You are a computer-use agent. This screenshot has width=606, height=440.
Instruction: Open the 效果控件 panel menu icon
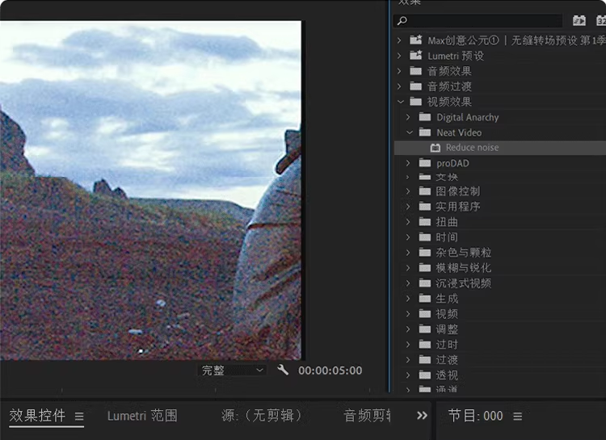coord(79,417)
